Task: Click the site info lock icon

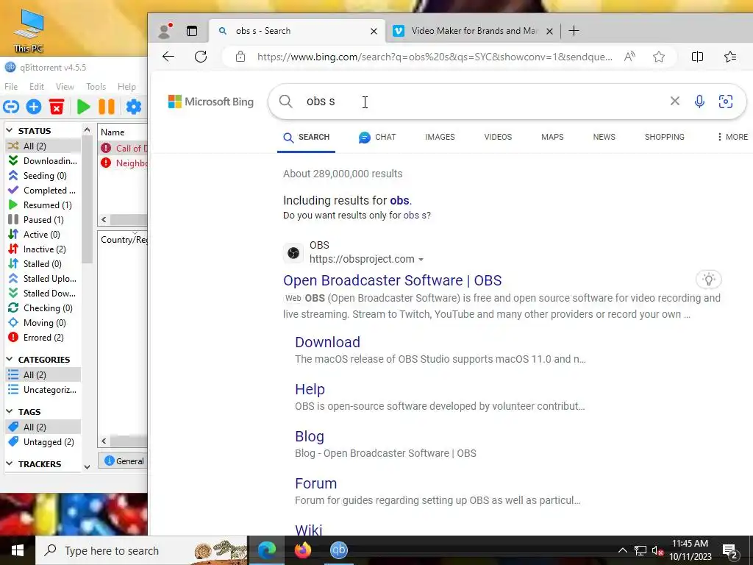Action: [x=240, y=57]
